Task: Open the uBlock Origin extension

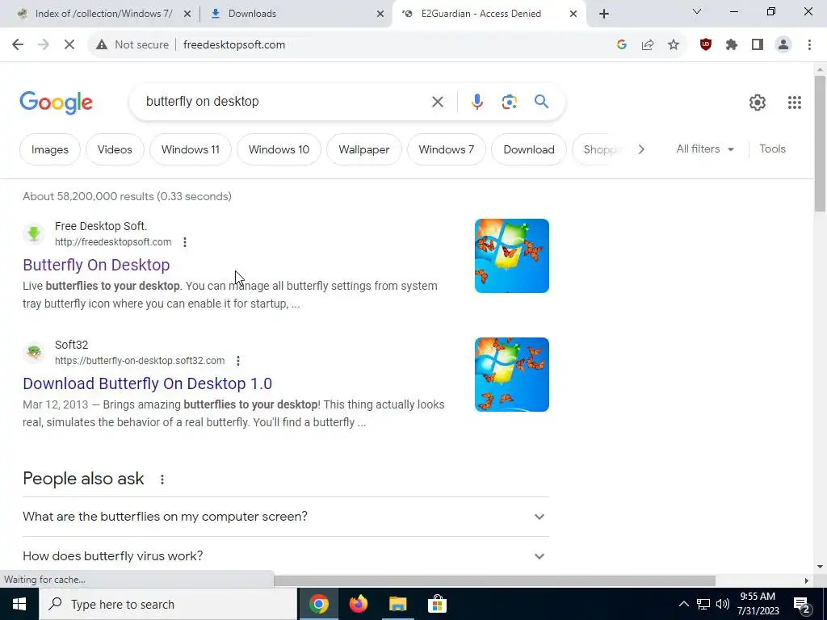Action: 706,45
